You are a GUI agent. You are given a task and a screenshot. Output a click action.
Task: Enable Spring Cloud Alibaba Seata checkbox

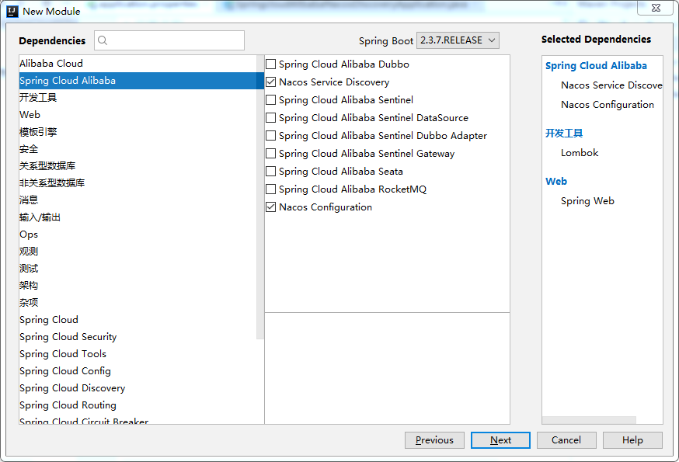click(270, 172)
